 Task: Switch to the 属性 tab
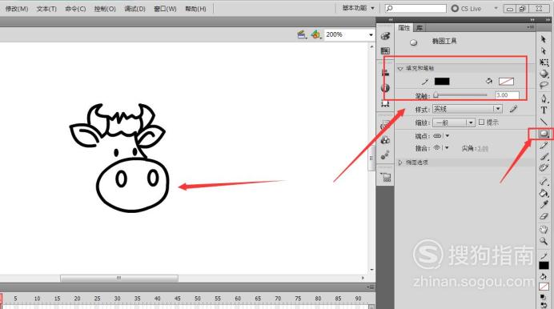403,27
